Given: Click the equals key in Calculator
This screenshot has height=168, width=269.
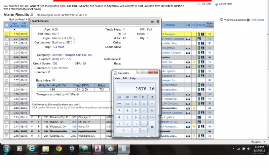Looking at the screenshot, I should [152, 127].
